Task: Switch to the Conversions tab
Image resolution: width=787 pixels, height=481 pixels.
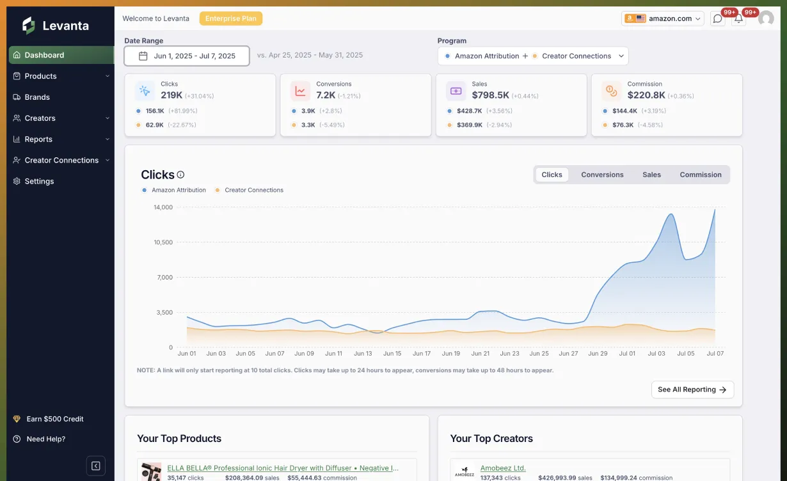Action: point(602,174)
